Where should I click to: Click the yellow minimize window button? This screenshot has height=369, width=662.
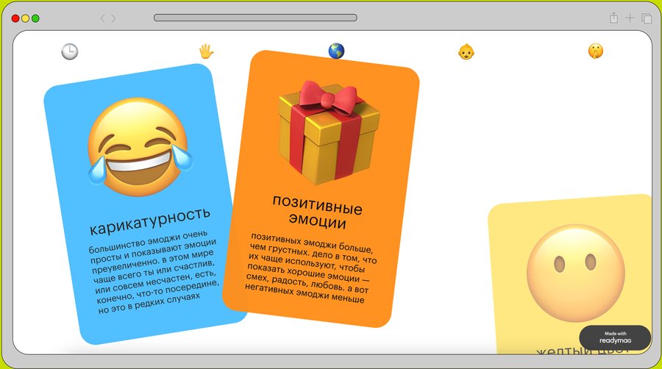click(x=25, y=18)
